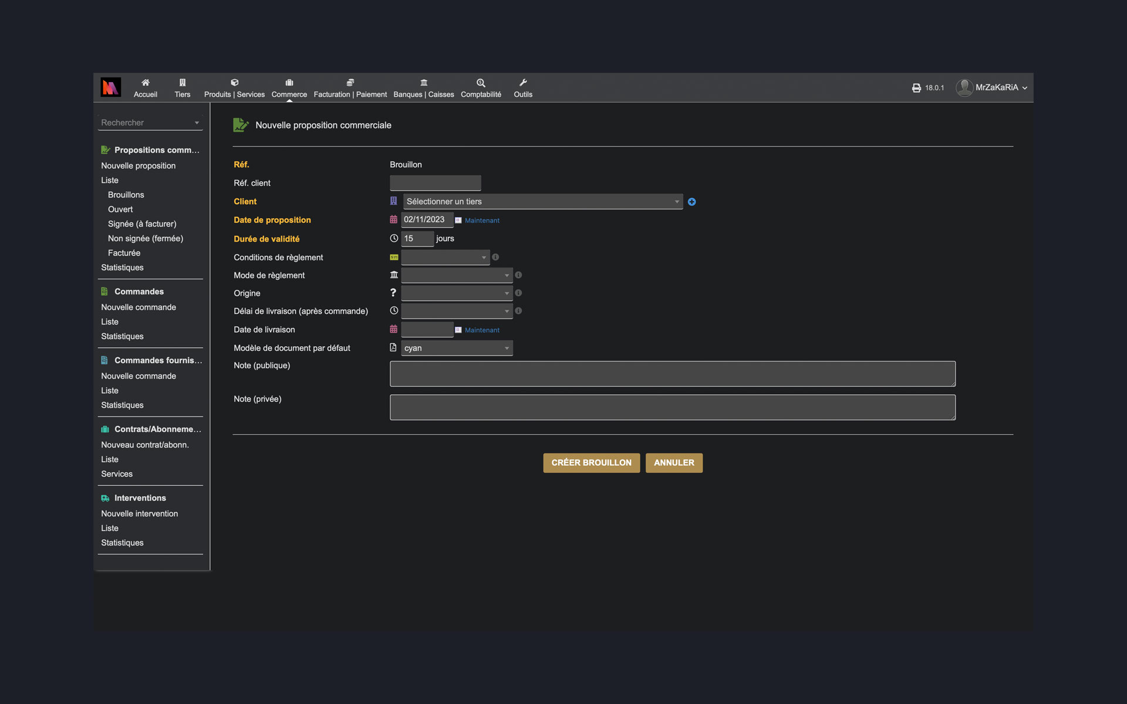The height and width of the screenshot is (704, 1127).
Task: Open the cyan document model dropdown
Action: [456, 348]
